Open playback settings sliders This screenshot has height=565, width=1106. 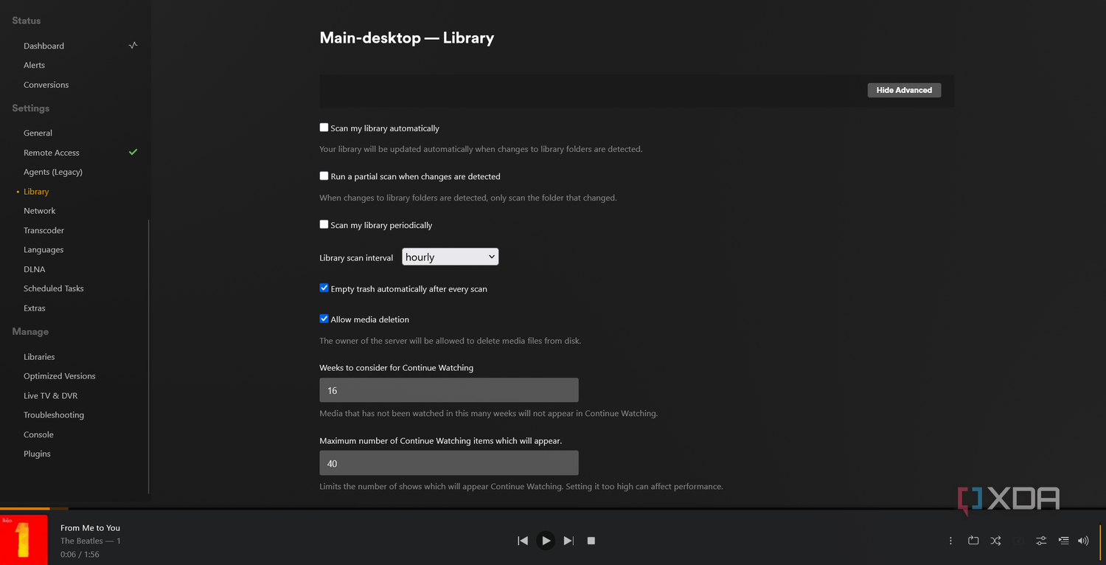pyautogui.click(x=1041, y=541)
